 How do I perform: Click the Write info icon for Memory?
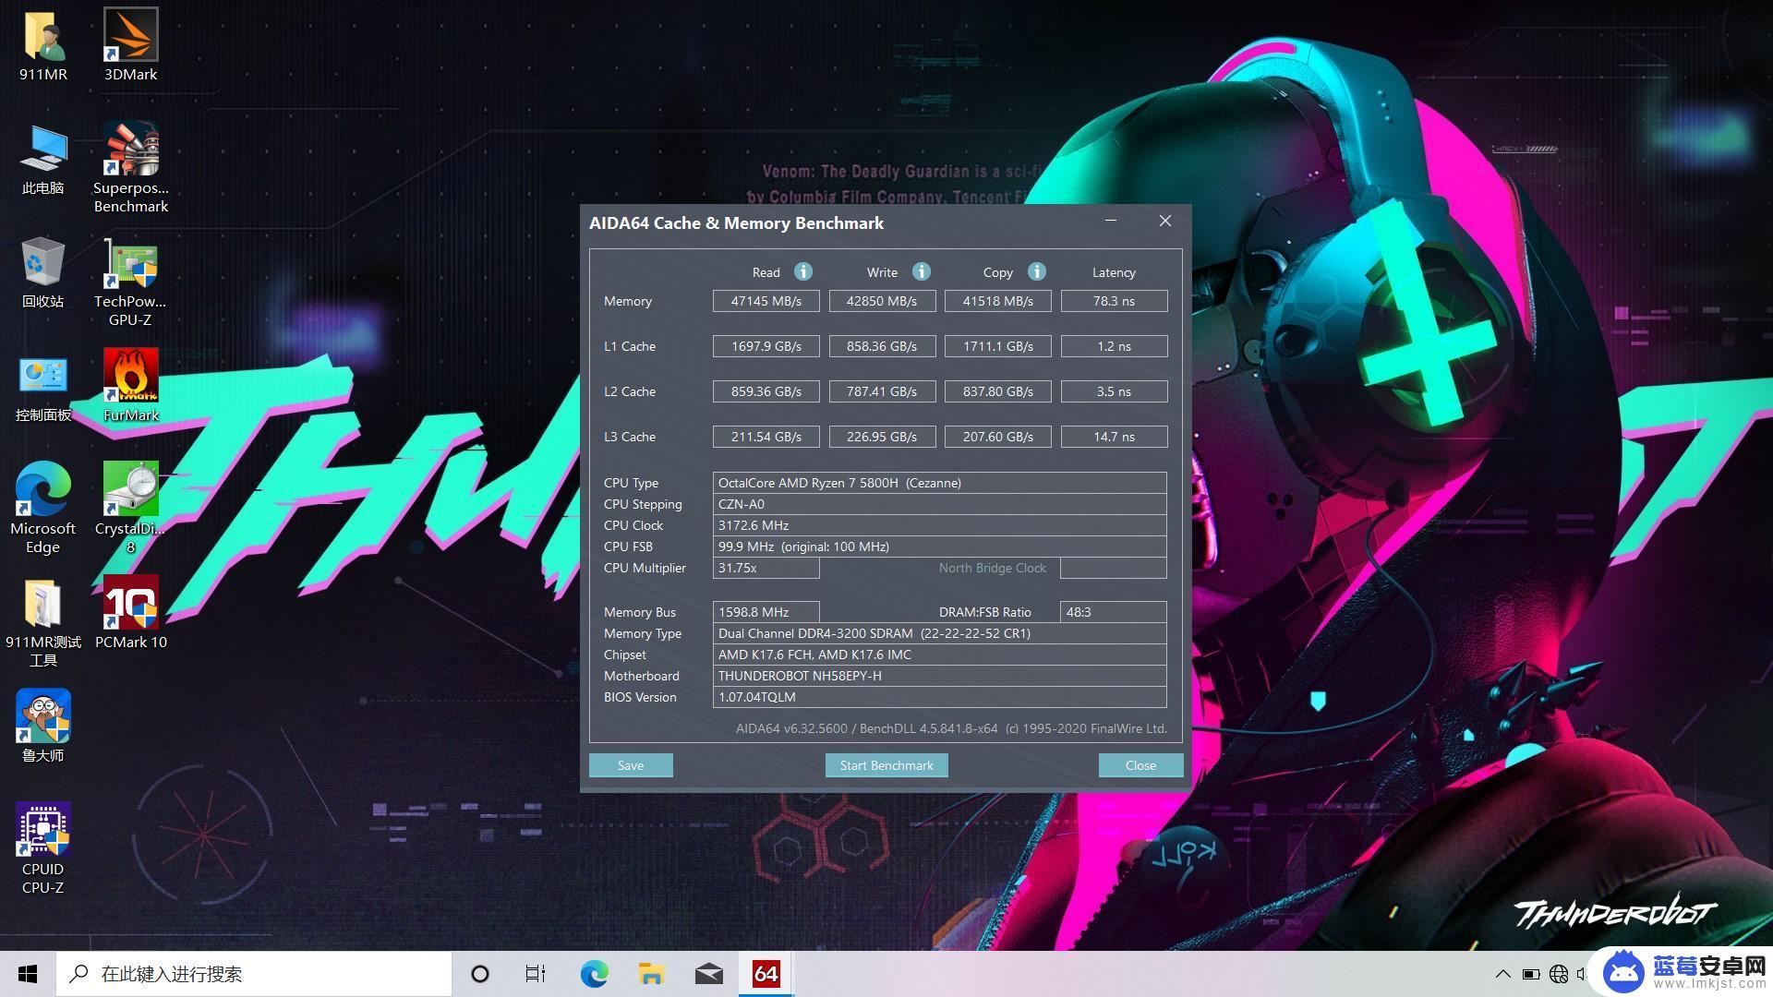tap(920, 271)
